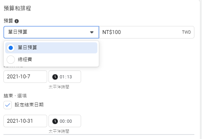
Task: Uncheck the 設定結束日期 checkbox
Action: click(x=8, y=105)
